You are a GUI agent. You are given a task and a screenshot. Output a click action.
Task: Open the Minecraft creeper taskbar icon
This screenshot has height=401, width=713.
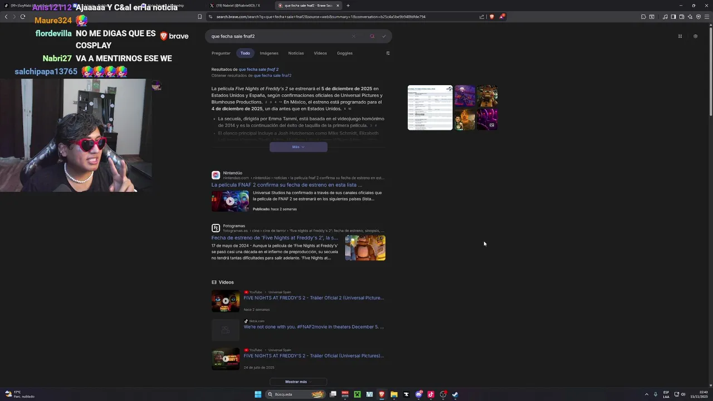coord(357,394)
